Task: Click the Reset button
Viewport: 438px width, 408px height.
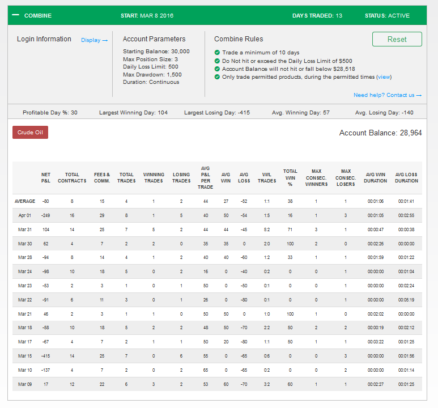Action: pos(397,39)
